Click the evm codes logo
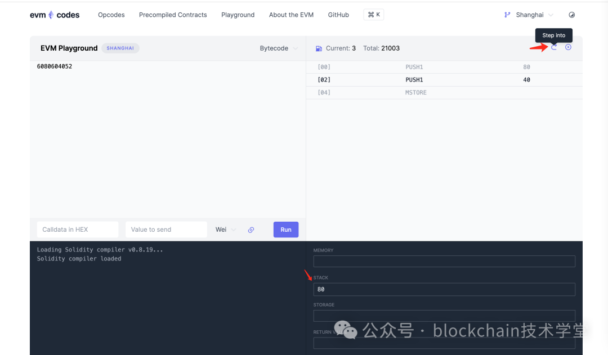The height and width of the screenshot is (355, 608). (x=54, y=15)
